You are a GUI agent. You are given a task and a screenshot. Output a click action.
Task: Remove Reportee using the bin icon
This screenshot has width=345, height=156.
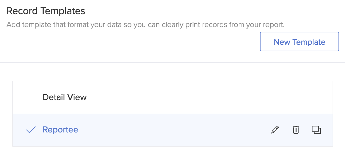296,130
